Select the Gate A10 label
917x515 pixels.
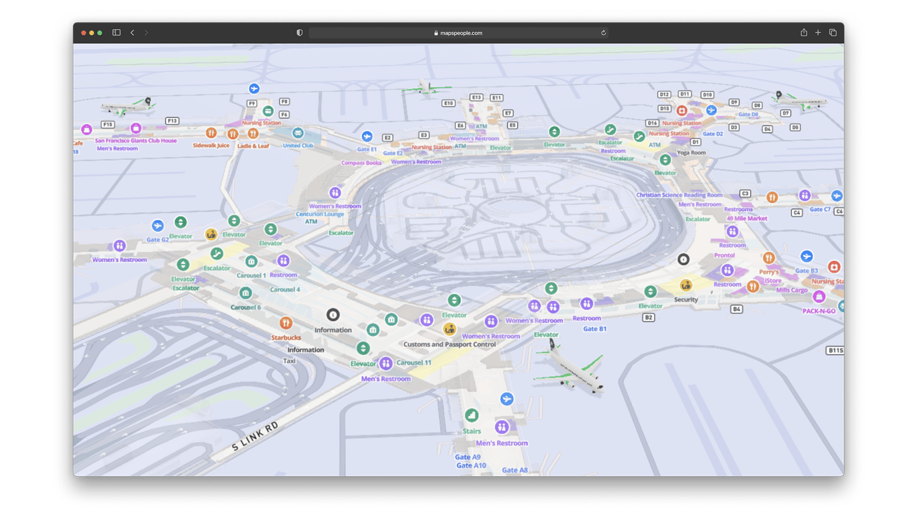(471, 466)
